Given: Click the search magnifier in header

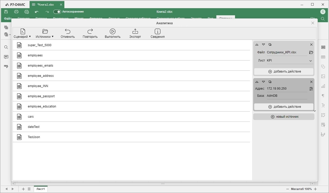Looking at the screenshot, I should click(323, 19).
